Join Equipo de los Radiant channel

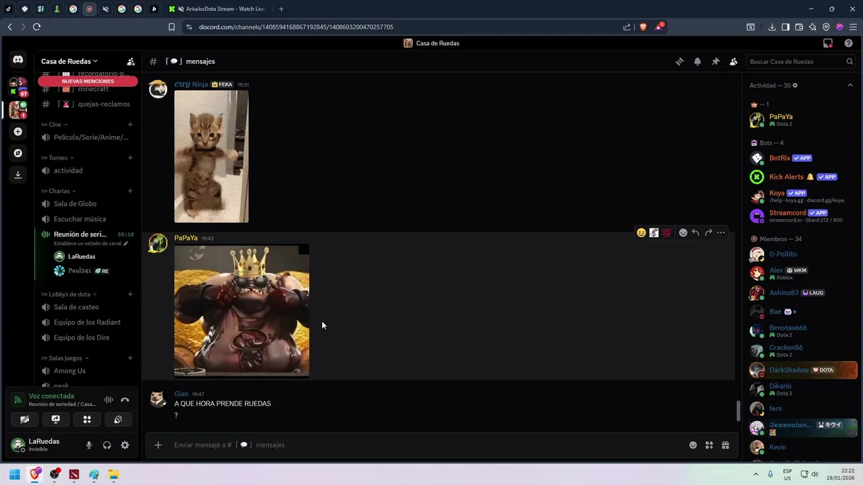(x=88, y=323)
